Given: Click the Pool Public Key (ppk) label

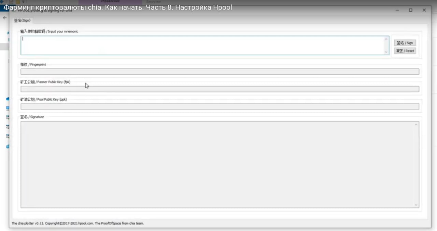Looking at the screenshot, I should pyautogui.click(x=44, y=100).
